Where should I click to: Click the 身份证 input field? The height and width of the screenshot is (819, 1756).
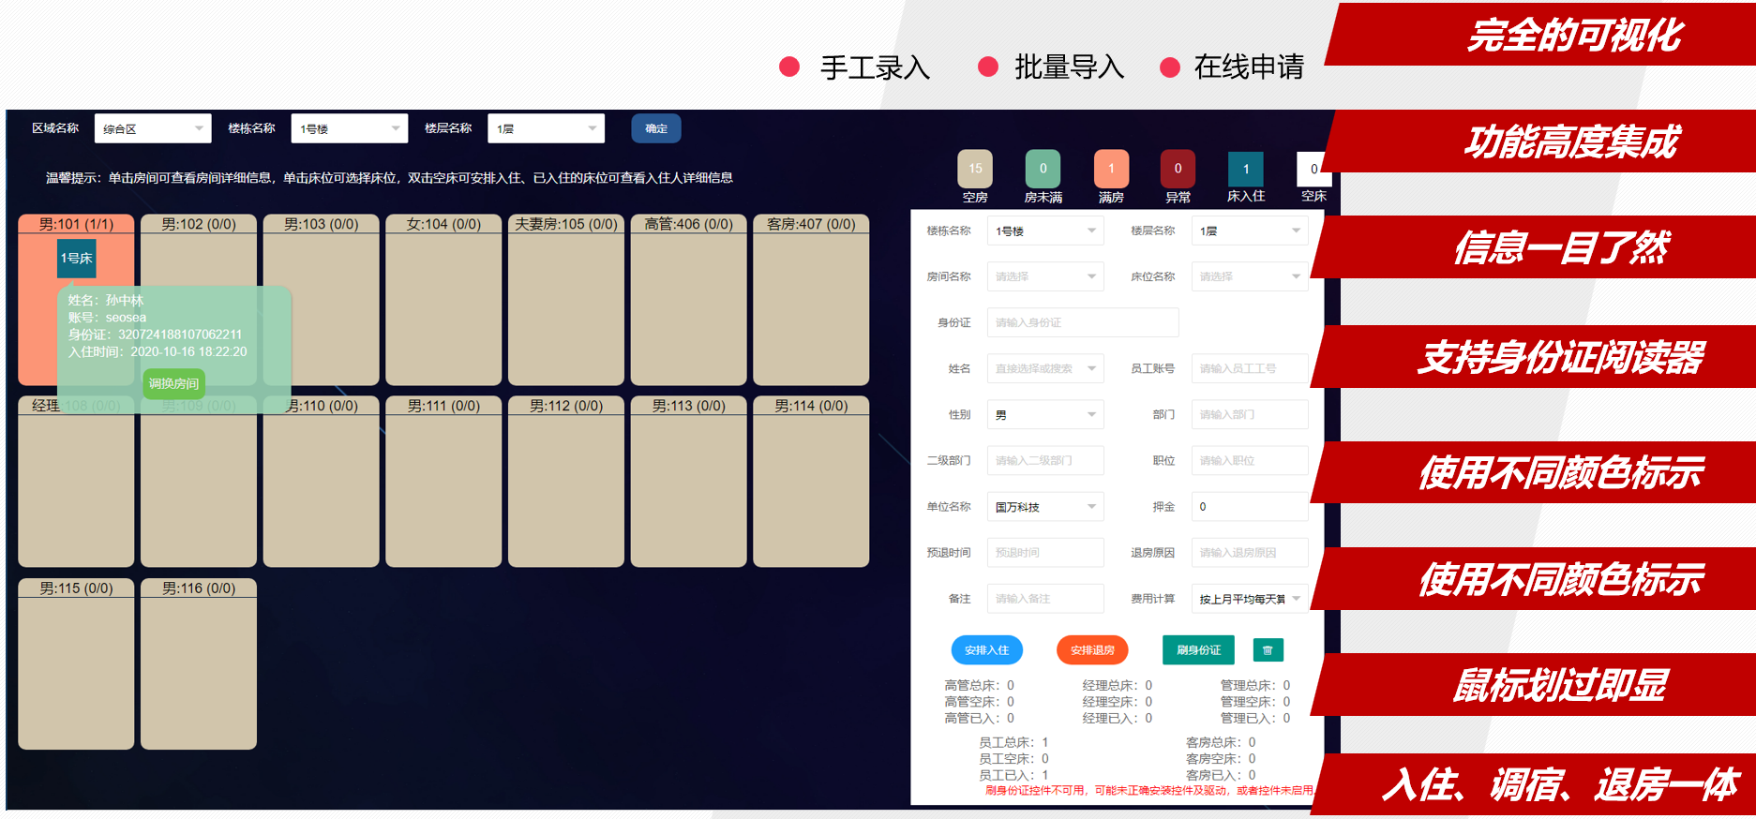(x=1082, y=323)
